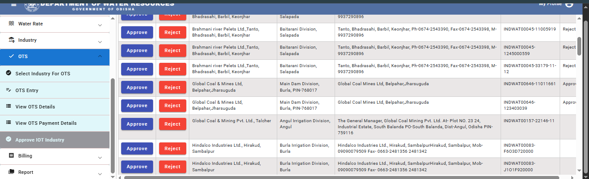Click the My Profile text in header
This screenshot has height=179, width=589.
coord(550,4)
